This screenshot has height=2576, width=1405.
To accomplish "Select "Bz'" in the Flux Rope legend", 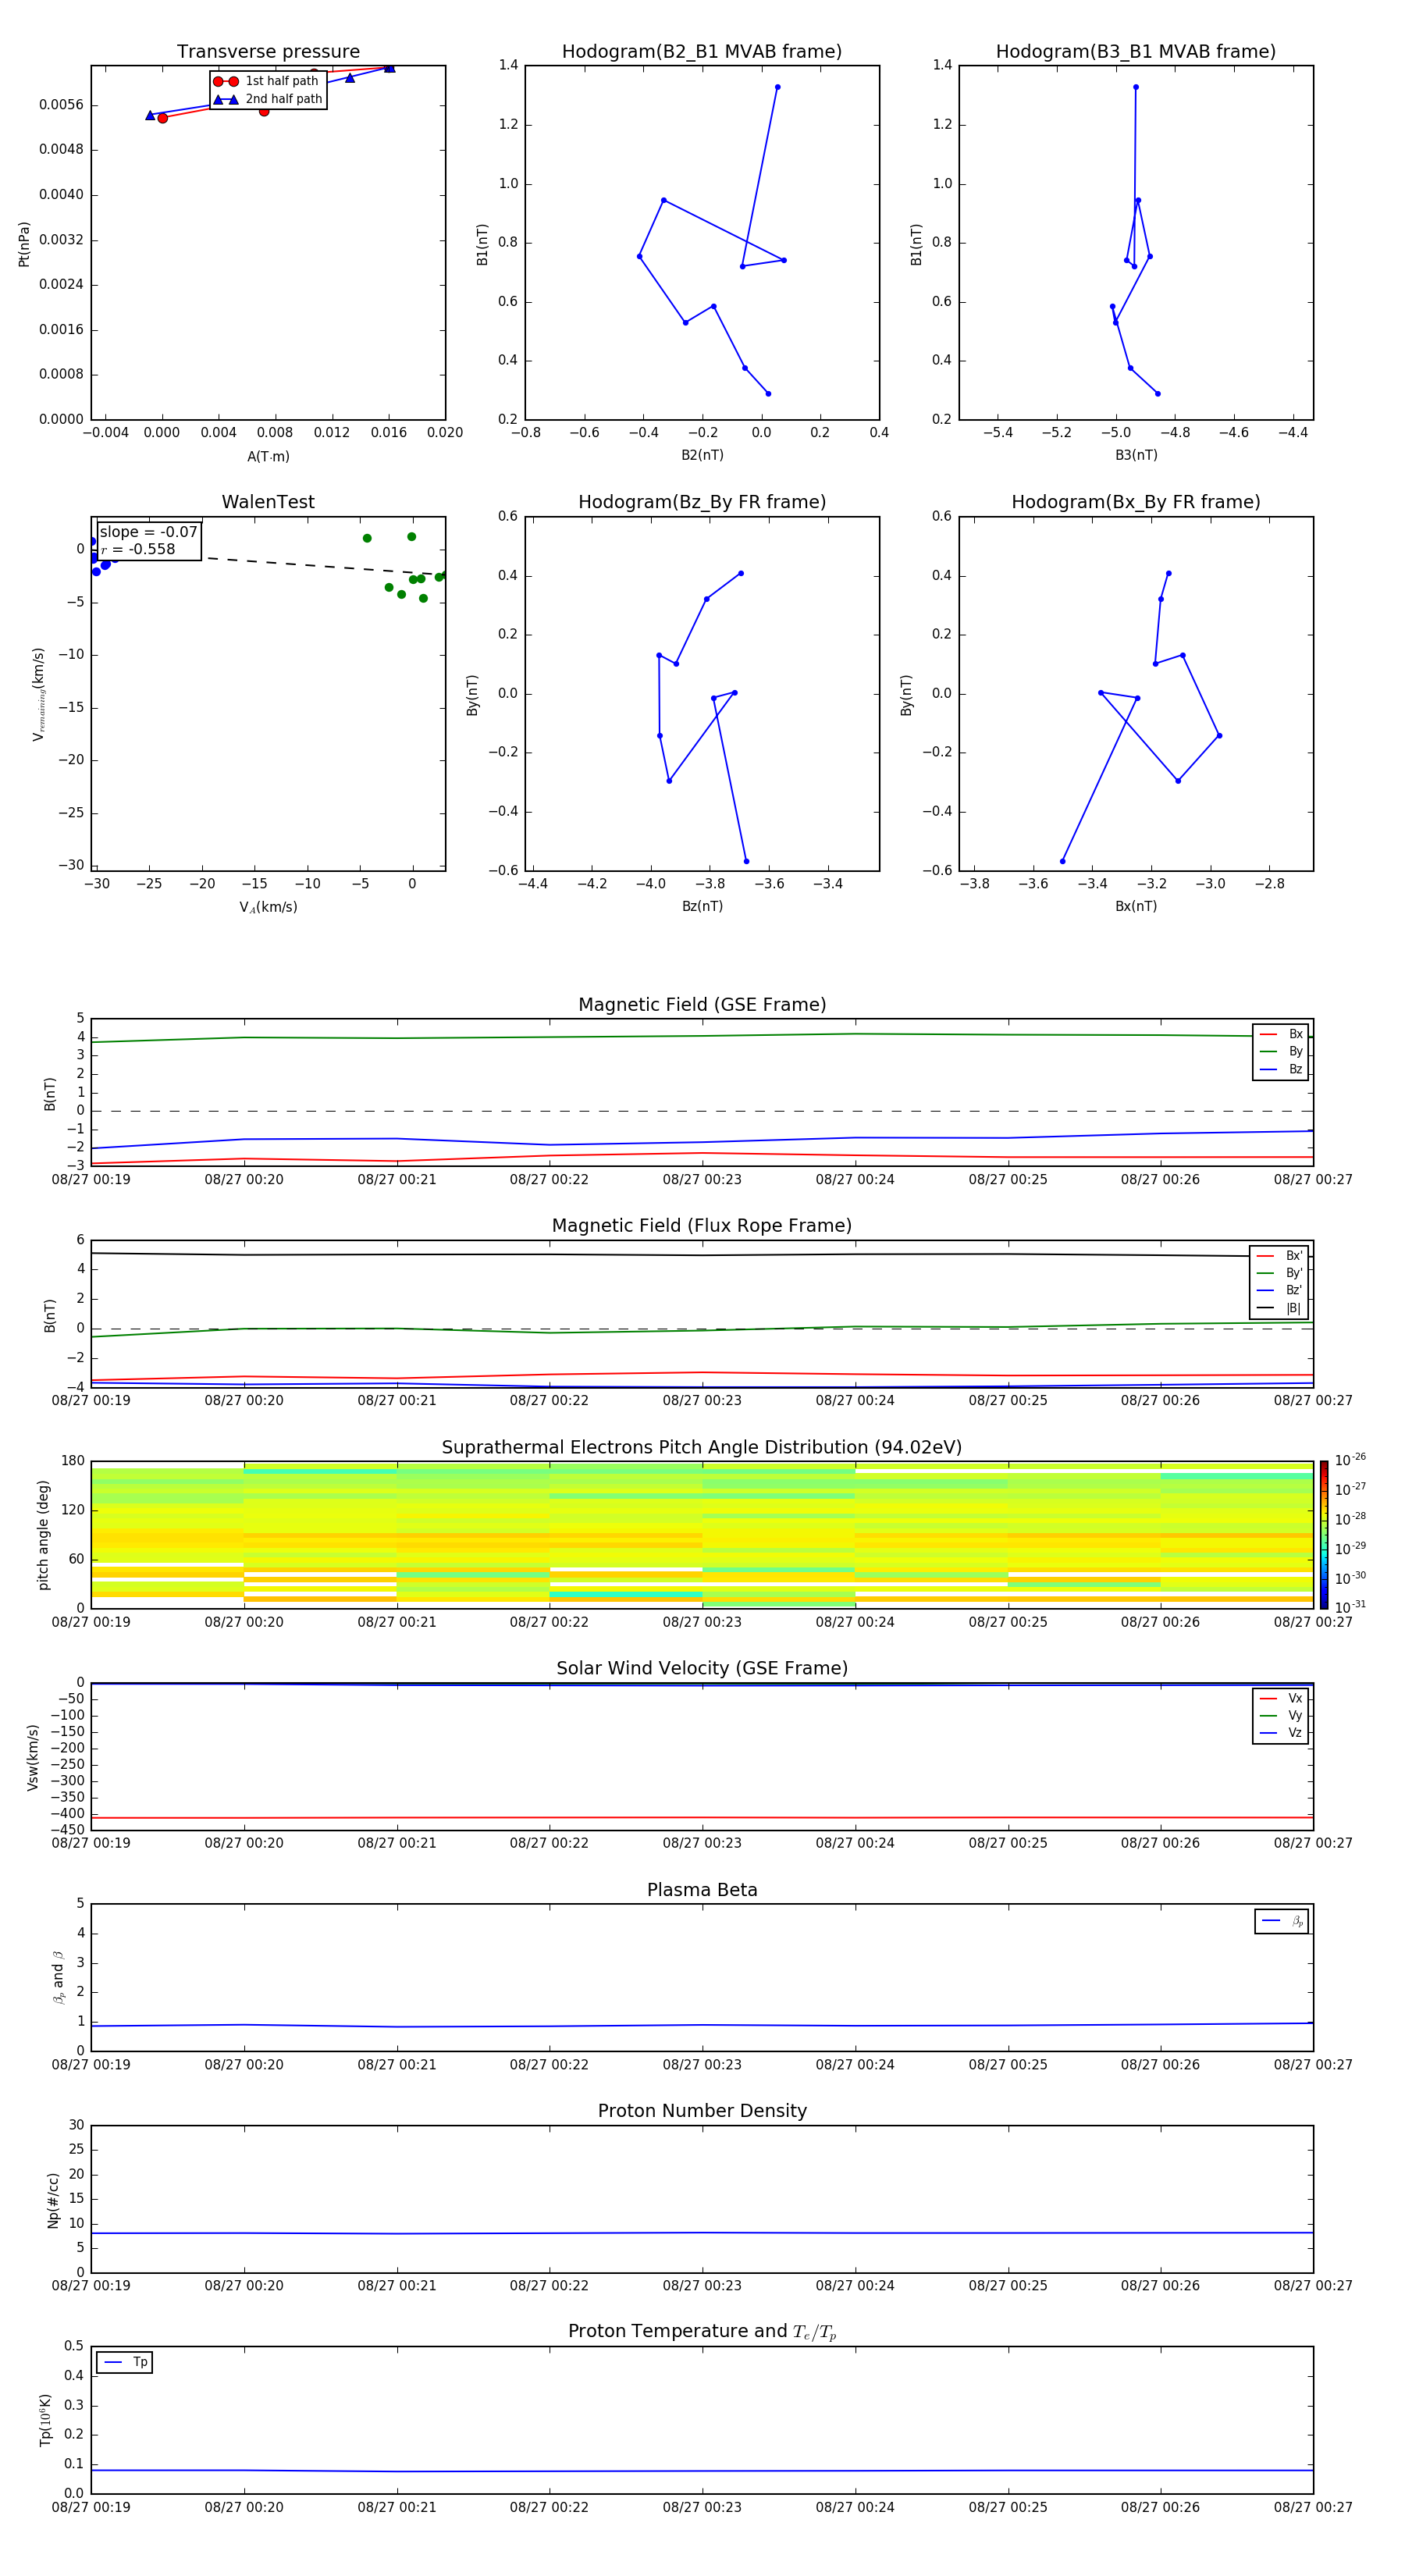I will [x=1280, y=1290].
